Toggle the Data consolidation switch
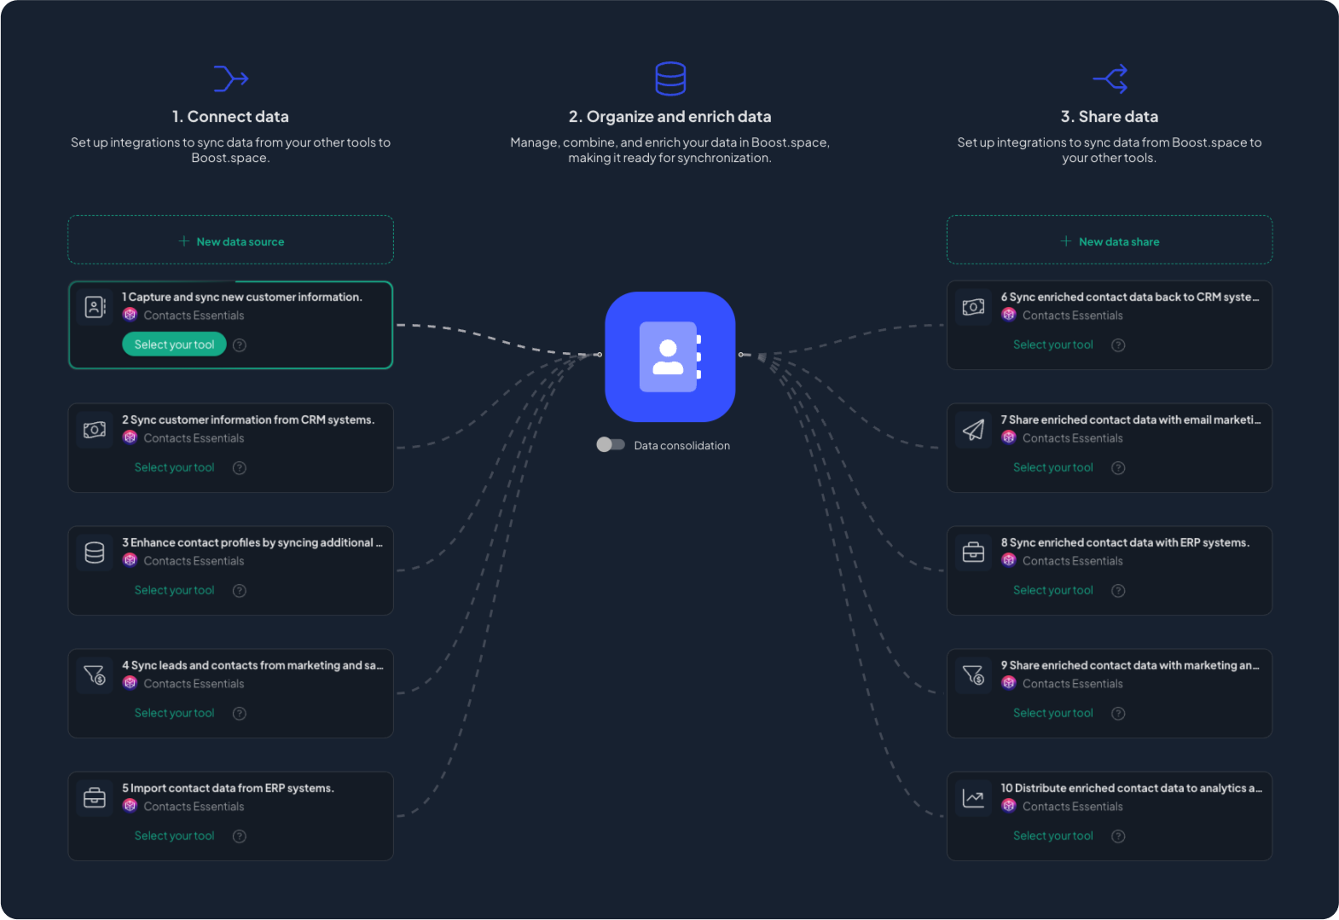 [x=611, y=445]
